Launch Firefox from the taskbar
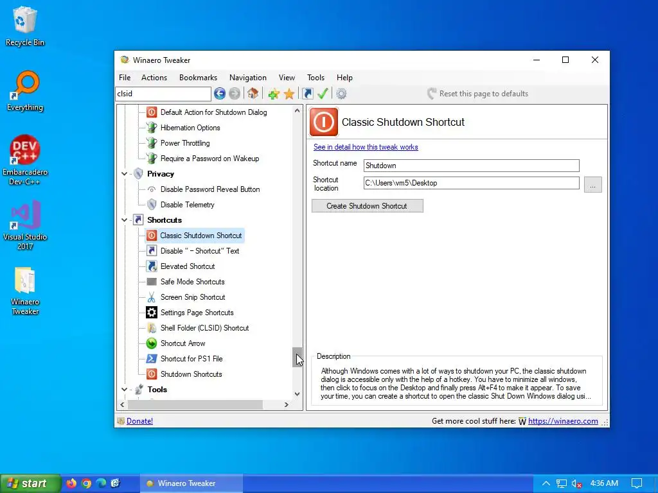658x493 pixels. [71, 483]
